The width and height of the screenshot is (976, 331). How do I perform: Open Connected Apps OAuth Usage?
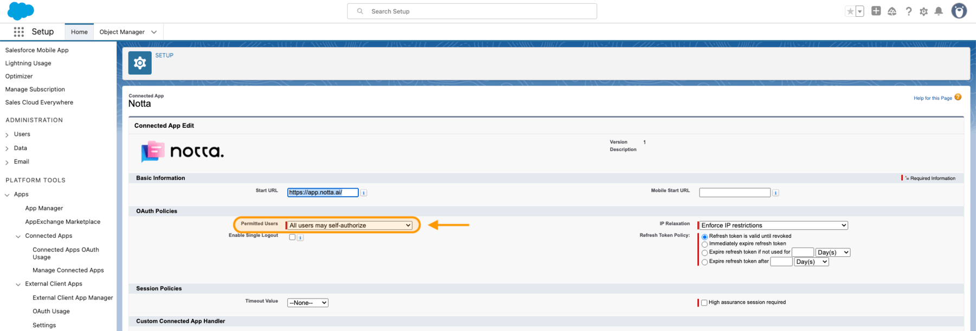(66, 254)
